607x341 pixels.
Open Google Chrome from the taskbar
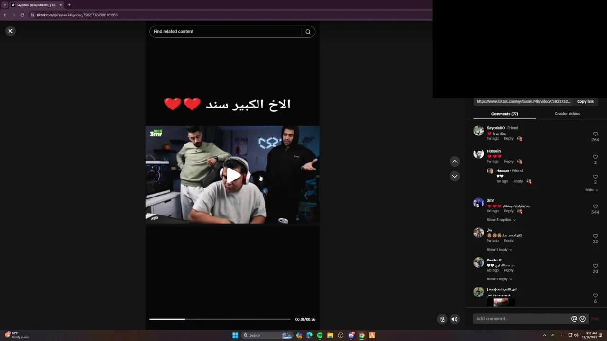click(x=361, y=335)
